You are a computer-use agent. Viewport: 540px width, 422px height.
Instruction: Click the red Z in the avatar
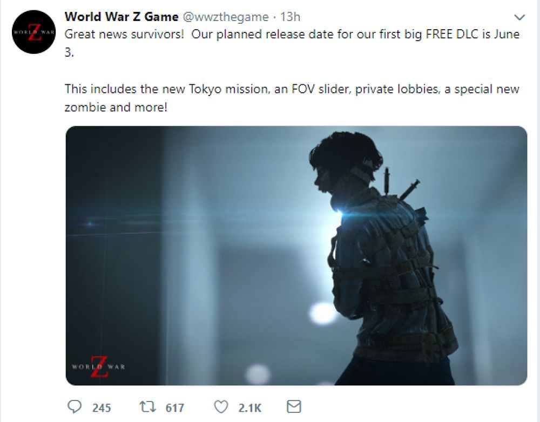[34, 32]
